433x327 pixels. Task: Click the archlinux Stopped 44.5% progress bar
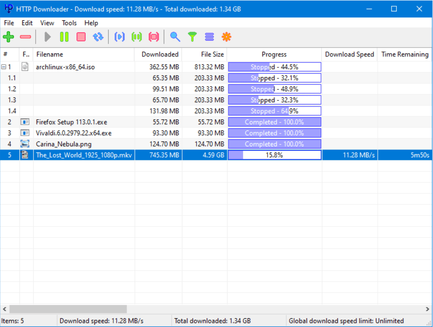click(275, 67)
